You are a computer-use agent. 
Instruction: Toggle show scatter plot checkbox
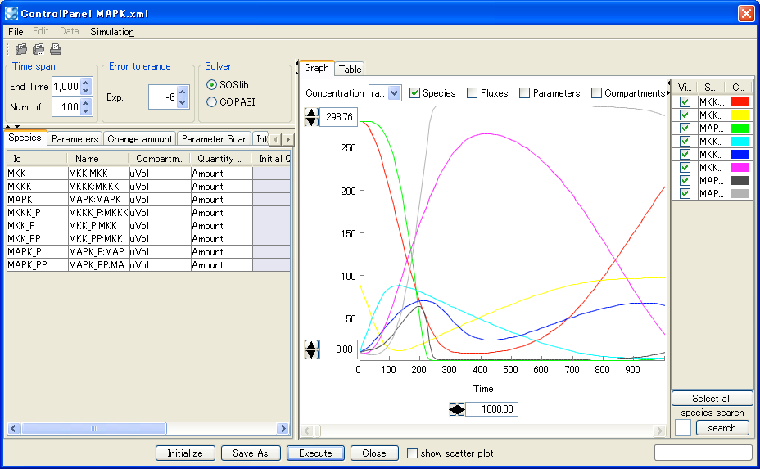pyautogui.click(x=412, y=453)
